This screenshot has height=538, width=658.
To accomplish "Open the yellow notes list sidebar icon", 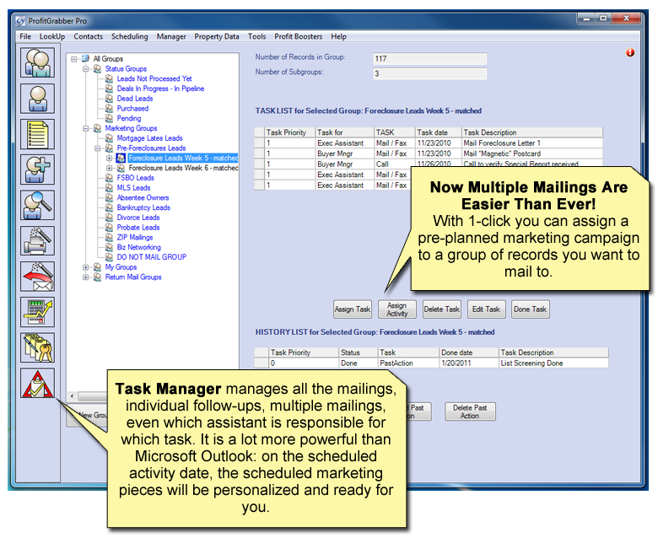I will click(37, 134).
